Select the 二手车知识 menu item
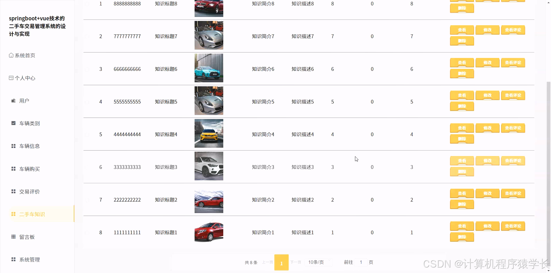This screenshot has height=273, width=551. tap(32, 214)
